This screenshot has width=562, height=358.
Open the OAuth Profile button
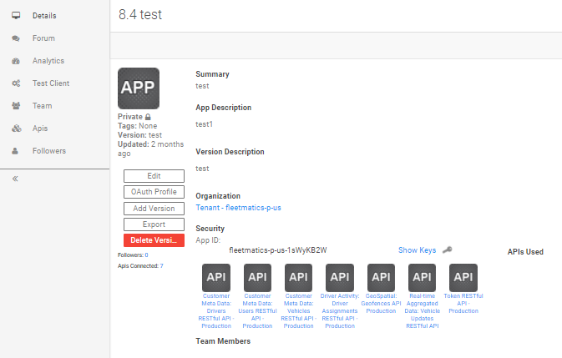(154, 192)
